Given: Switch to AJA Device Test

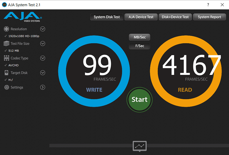Looking at the screenshot, I should [141, 17].
